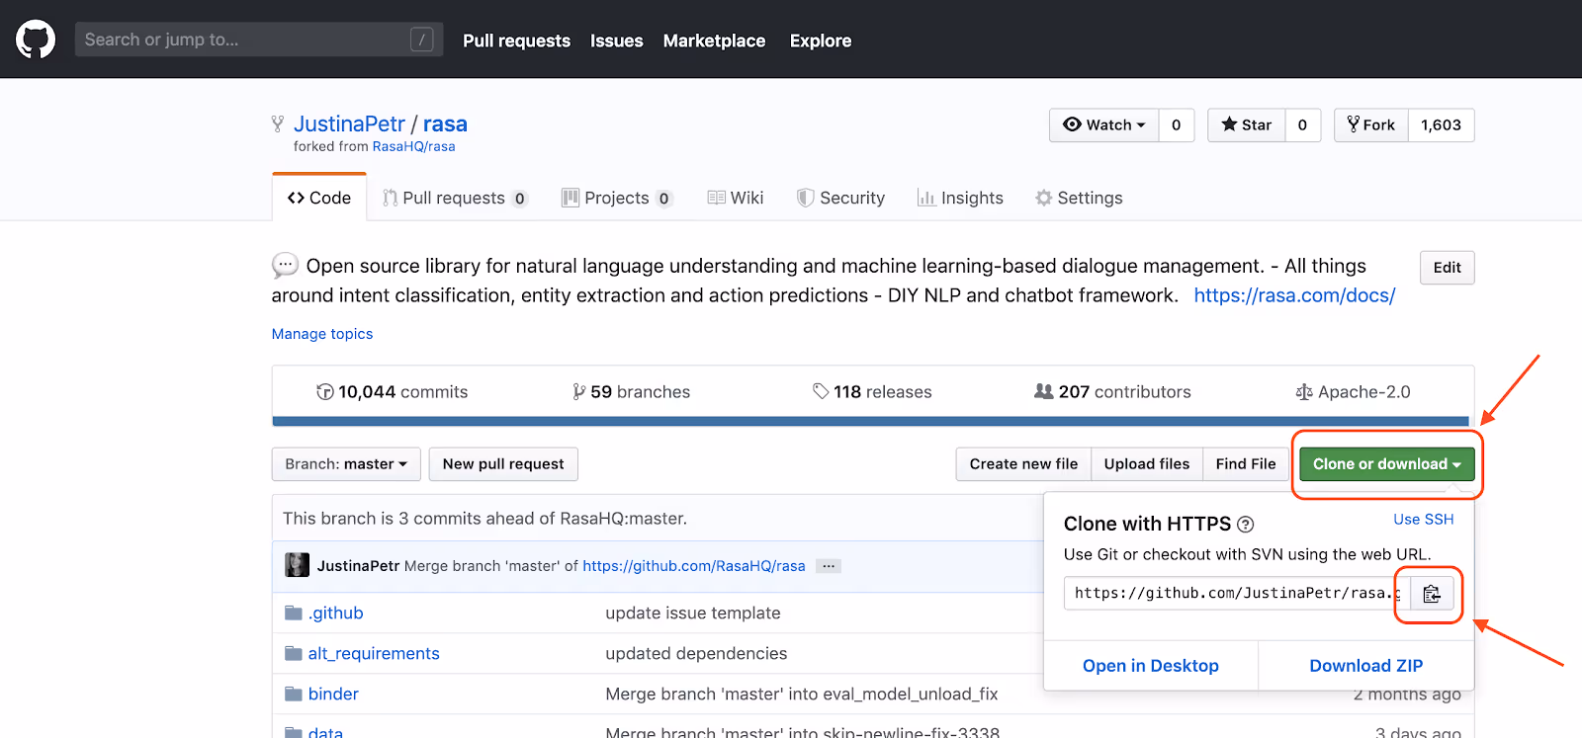View the stargazers count 0
This screenshot has width=1582, height=738.
coord(1302,124)
